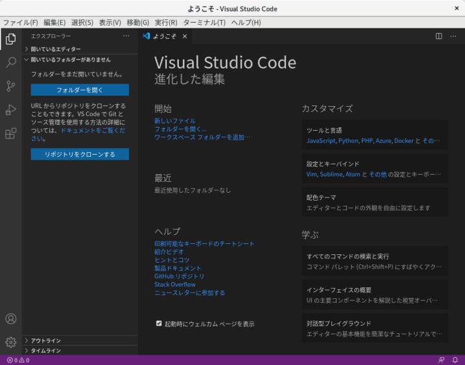Click the feedback icon in status bar

[x=441, y=360]
